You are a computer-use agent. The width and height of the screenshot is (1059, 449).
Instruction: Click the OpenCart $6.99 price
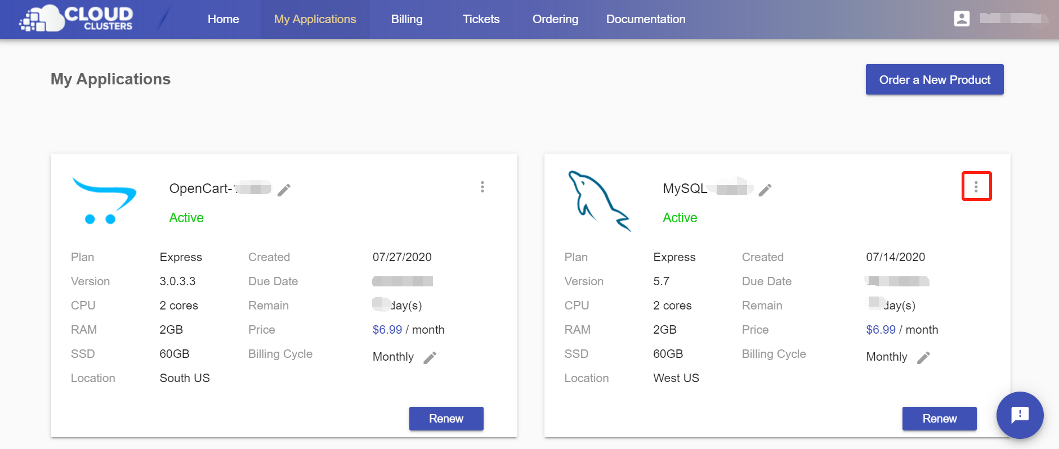pyautogui.click(x=387, y=330)
